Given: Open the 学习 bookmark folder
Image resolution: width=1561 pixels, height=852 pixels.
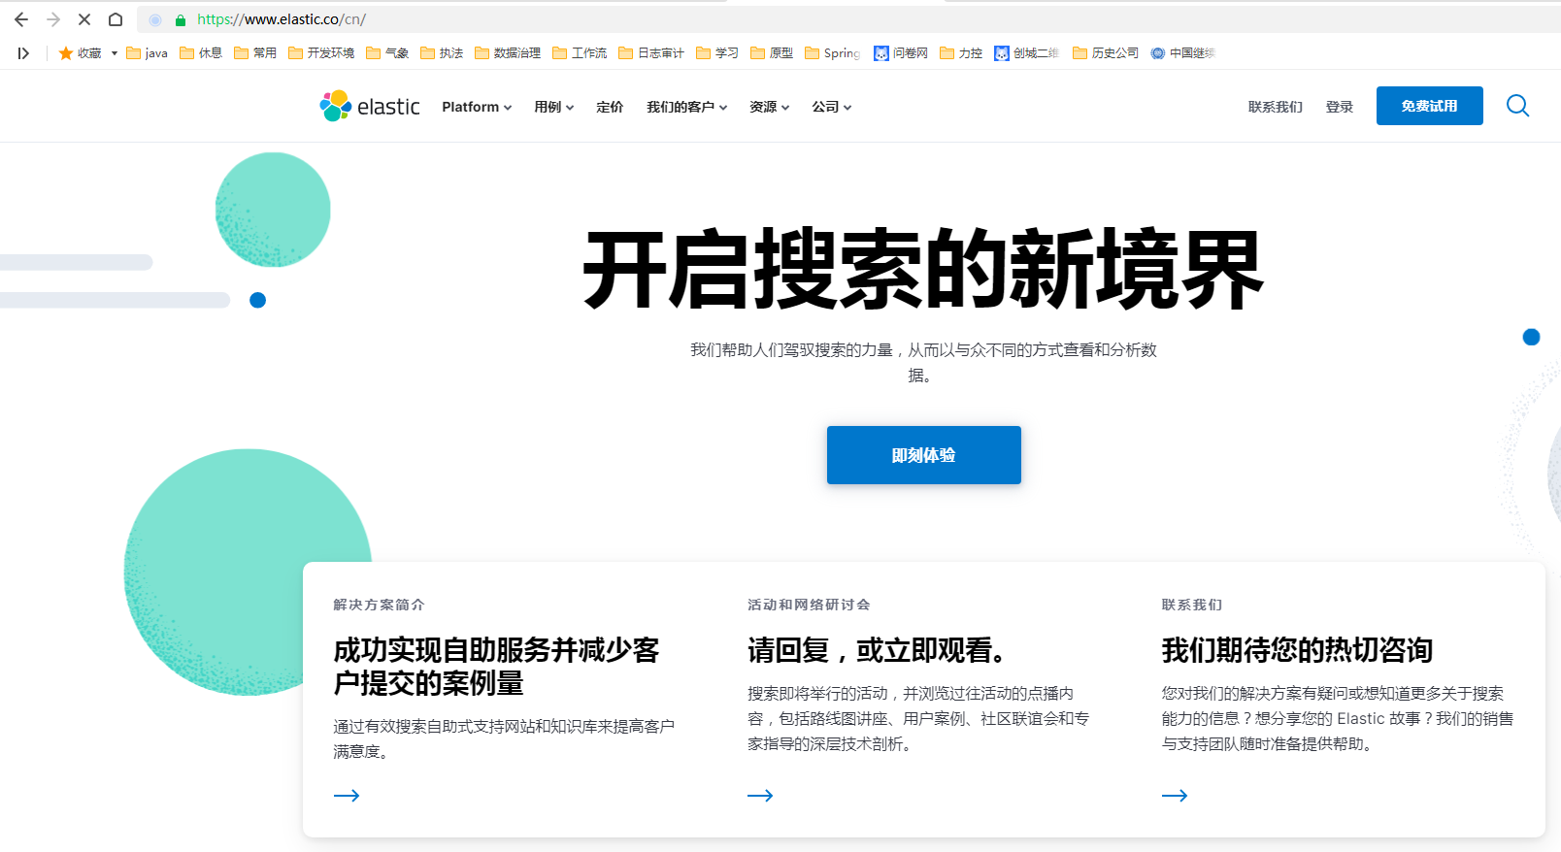Looking at the screenshot, I should tap(717, 53).
